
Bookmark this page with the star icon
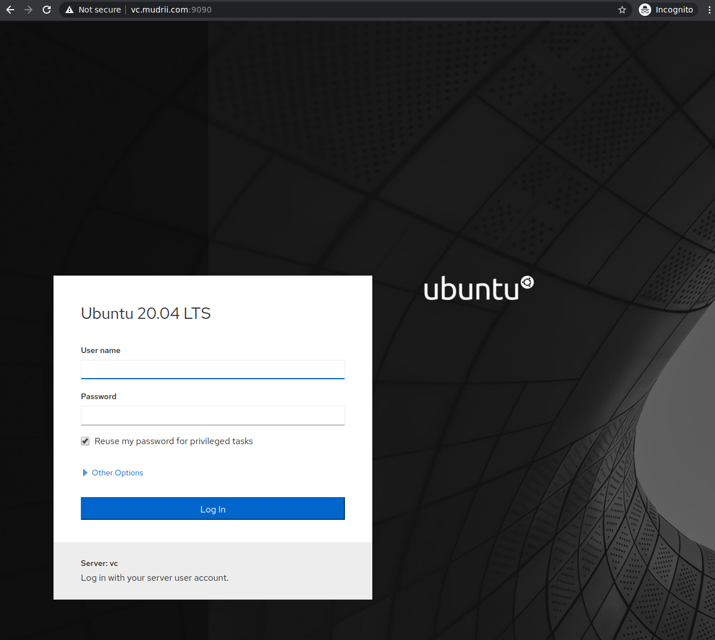(622, 10)
